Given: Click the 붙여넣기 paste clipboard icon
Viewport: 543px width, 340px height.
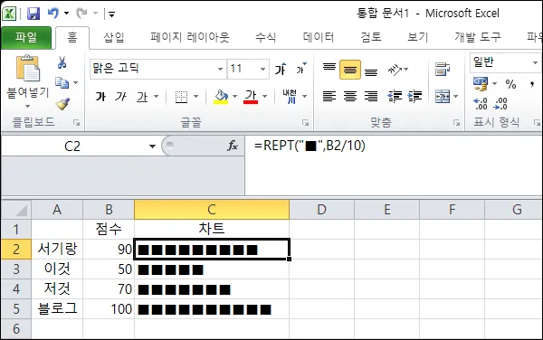Looking at the screenshot, I should click(x=28, y=68).
